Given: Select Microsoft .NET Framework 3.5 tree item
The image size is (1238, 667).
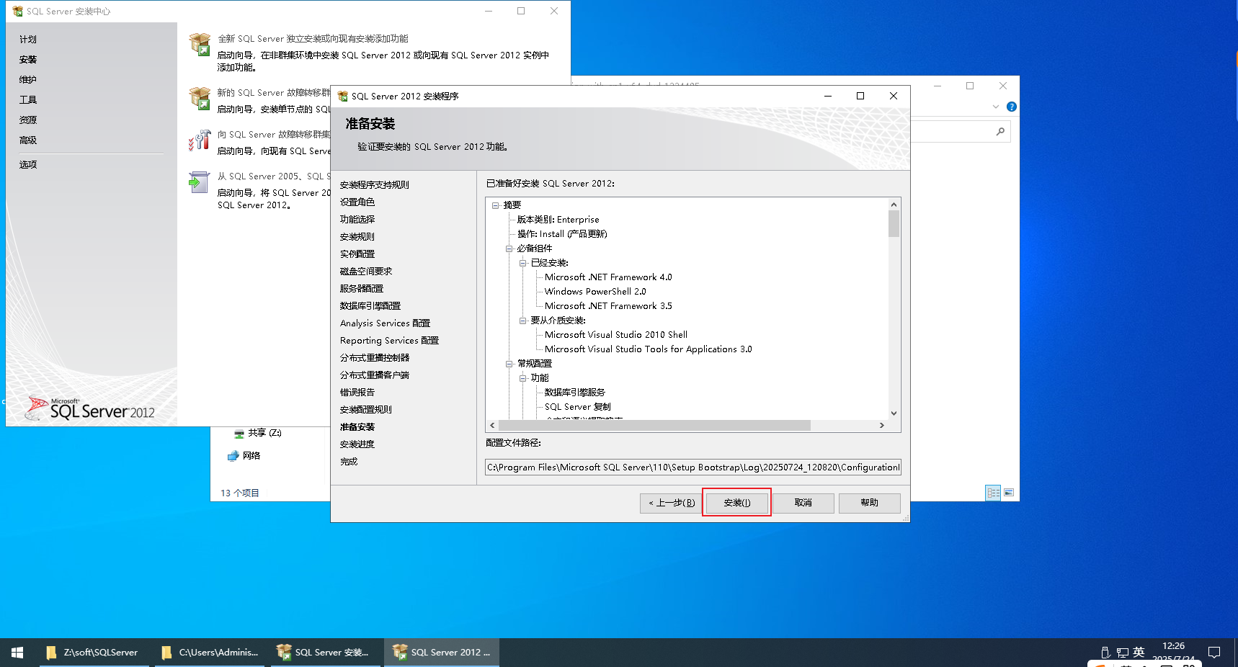Looking at the screenshot, I should click(x=608, y=306).
